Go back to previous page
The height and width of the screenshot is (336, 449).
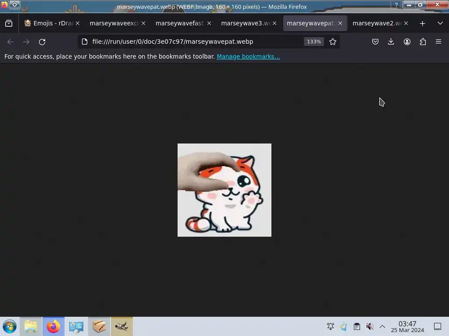click(11, 42)
